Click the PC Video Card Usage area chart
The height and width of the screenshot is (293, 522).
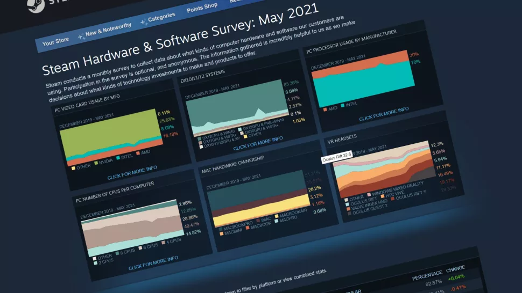tap(111, 137)
